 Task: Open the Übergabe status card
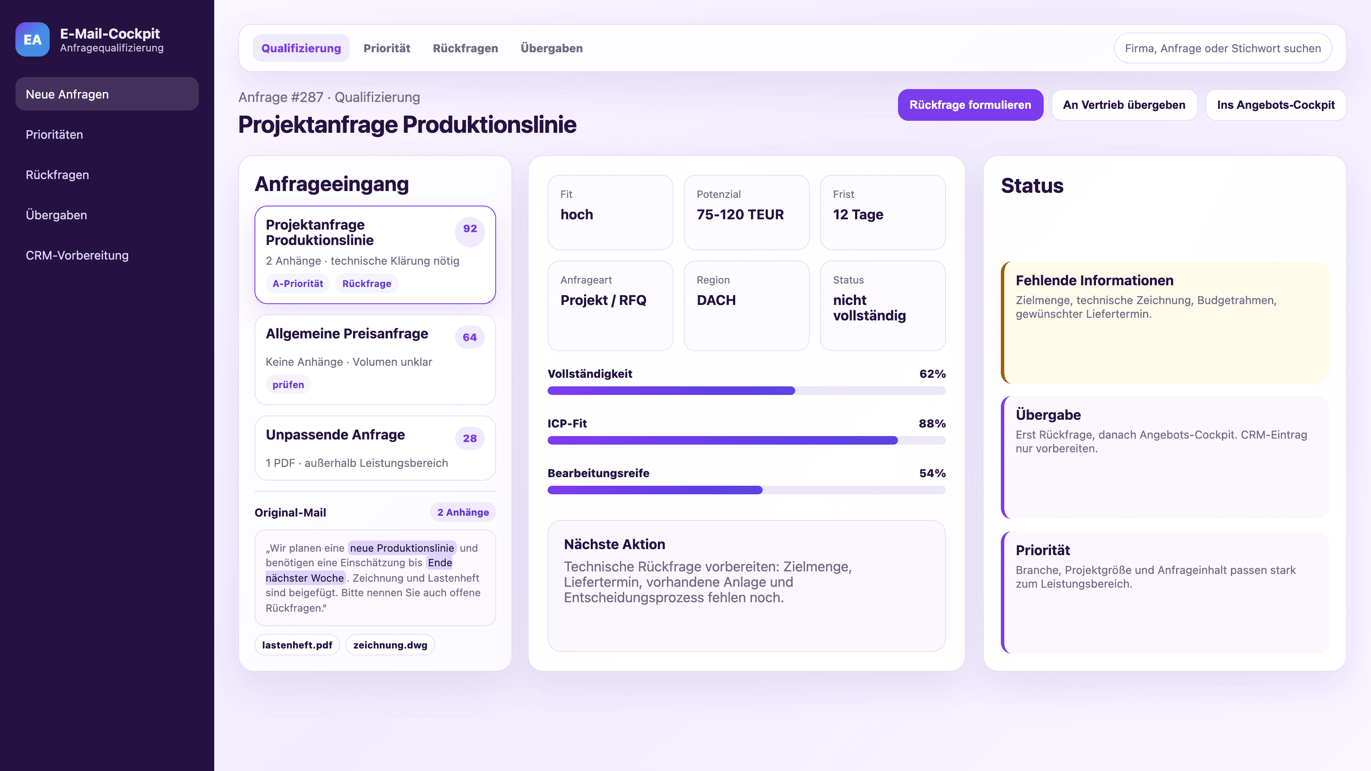[1164, 457]
